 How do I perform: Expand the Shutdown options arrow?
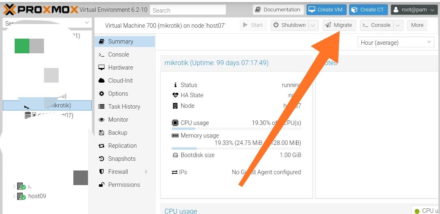point(313,25)
